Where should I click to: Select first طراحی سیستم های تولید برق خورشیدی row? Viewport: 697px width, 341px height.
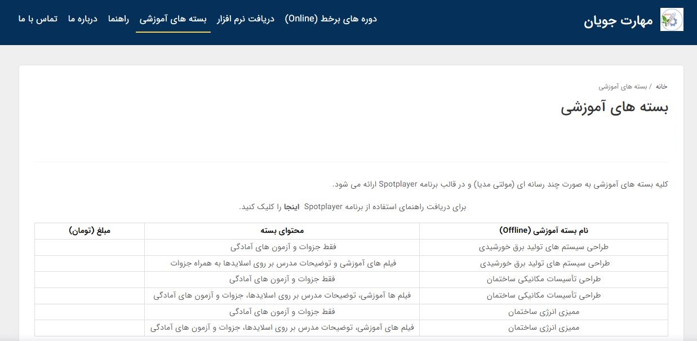pyautogui.click(x=352, y=247)
